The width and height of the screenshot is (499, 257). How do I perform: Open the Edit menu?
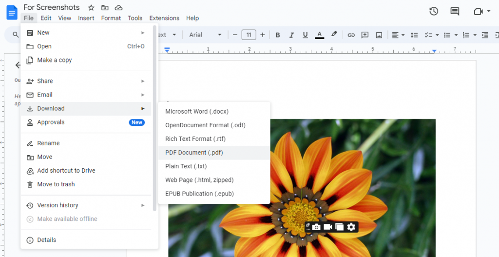click(x=46, y=18)
